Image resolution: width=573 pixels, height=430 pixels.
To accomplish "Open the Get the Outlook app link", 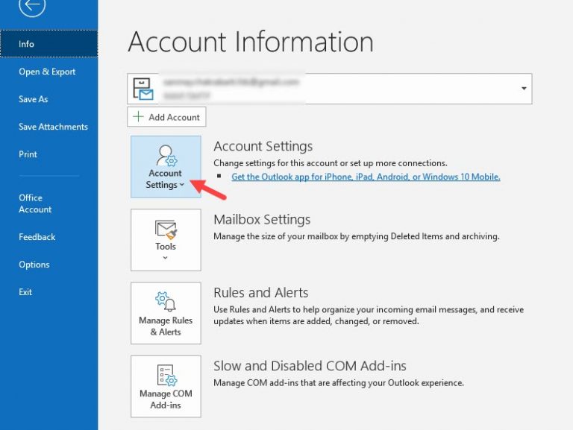I will [x=366, y=177].
